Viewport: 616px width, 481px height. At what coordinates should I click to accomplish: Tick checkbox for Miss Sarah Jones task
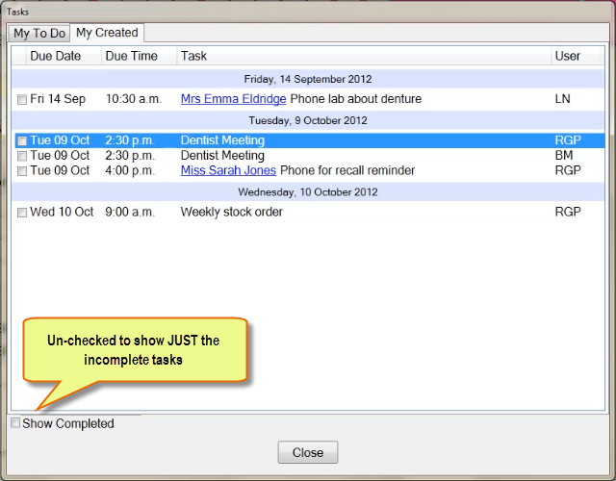tap(22, 171)
